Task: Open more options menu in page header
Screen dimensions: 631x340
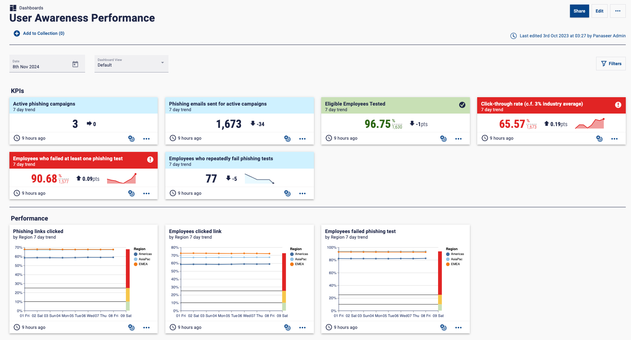Action: point(617,11)
